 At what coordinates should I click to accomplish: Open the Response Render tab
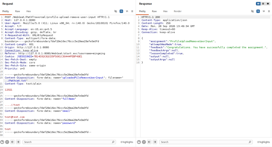pos(178,11)
